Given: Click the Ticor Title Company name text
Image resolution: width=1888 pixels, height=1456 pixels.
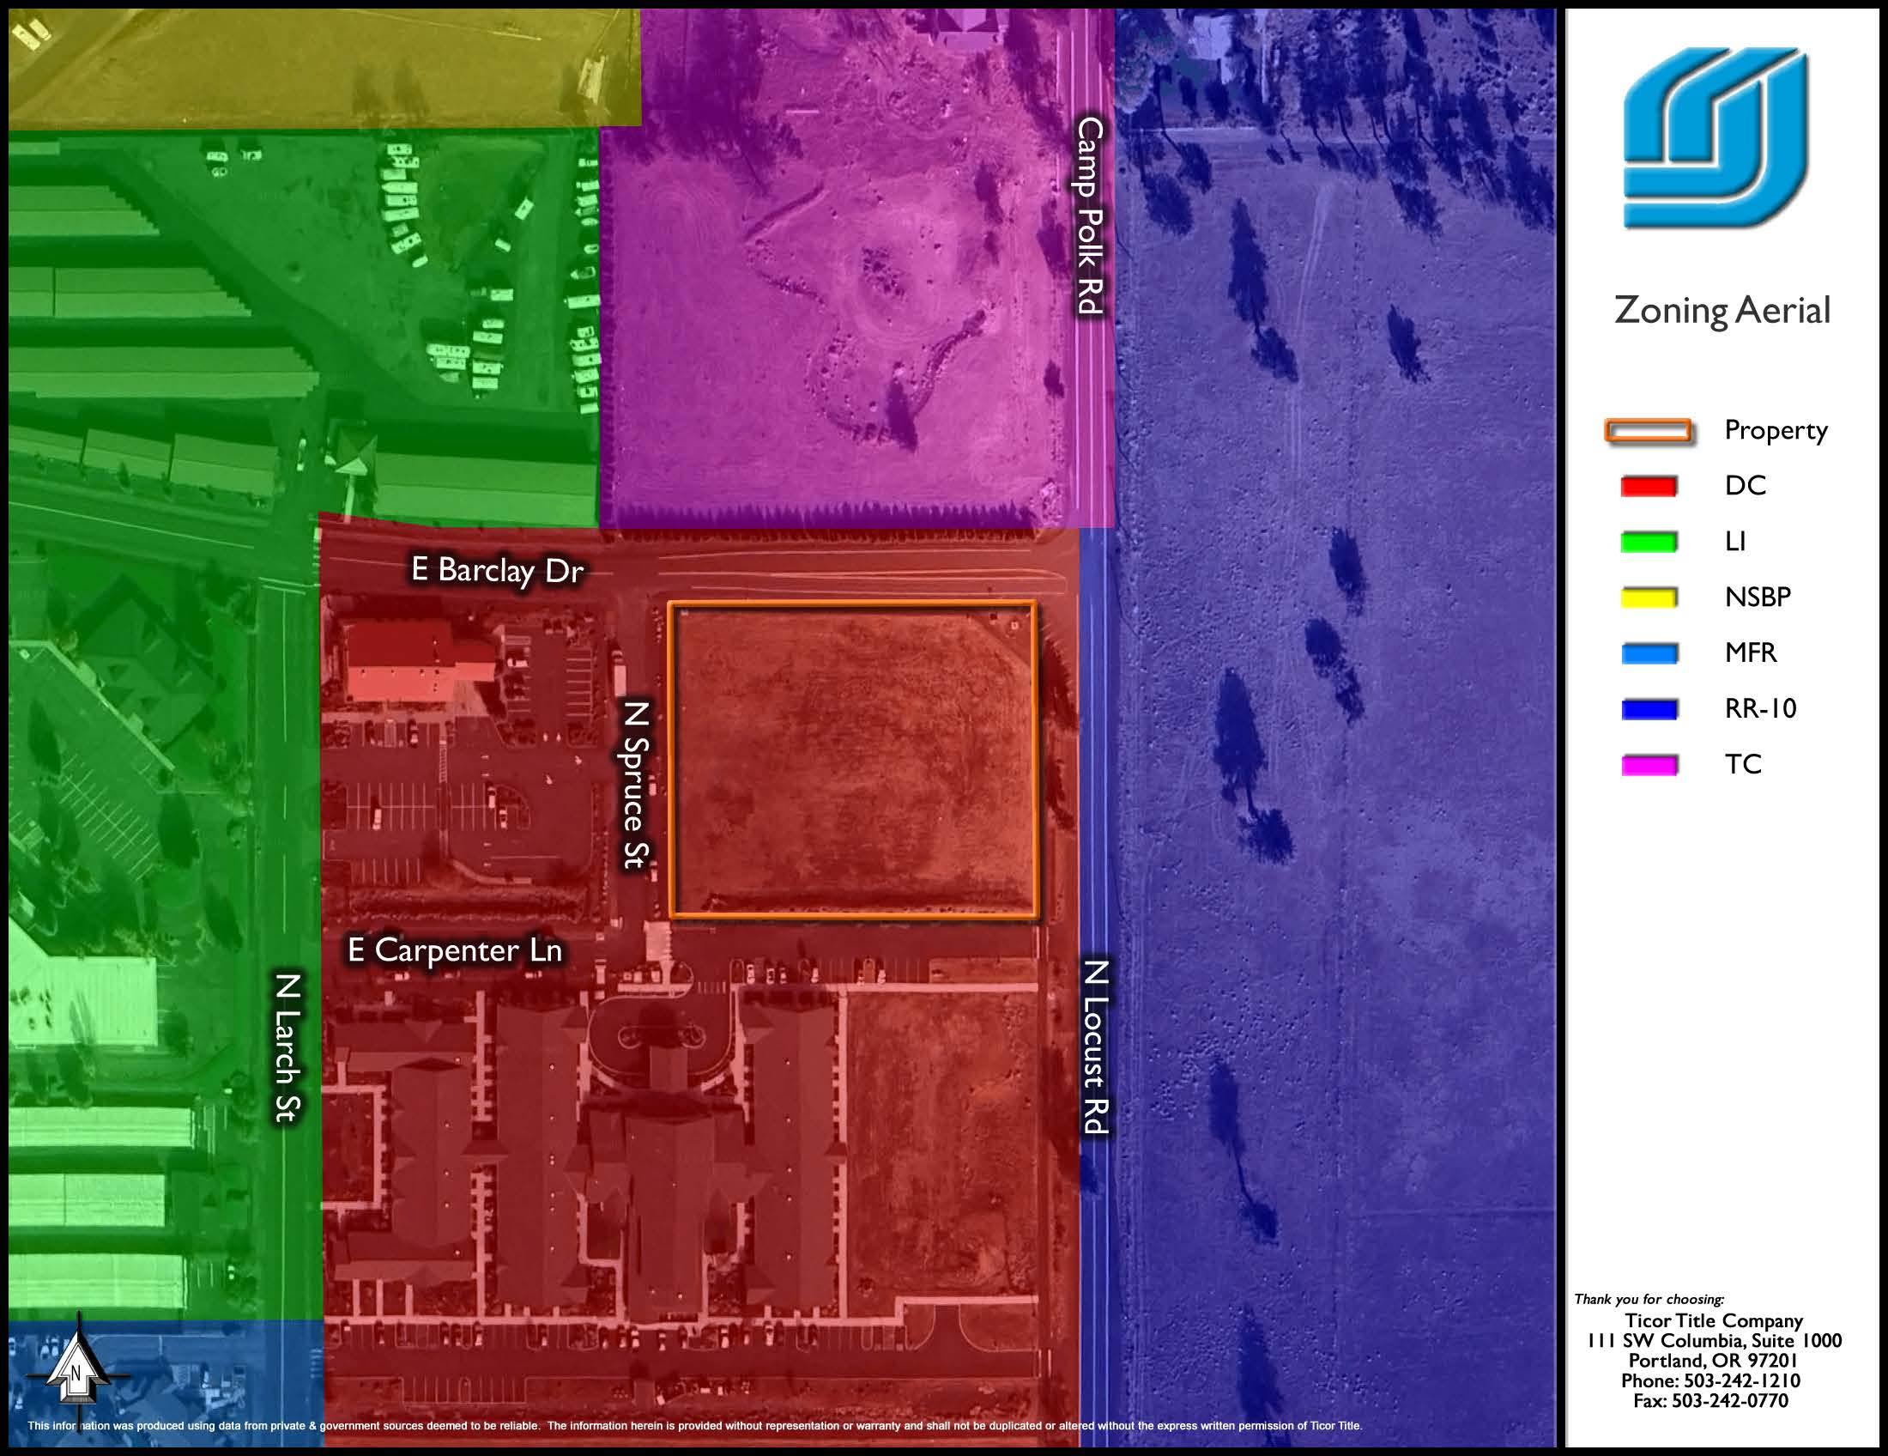Looking at the screenshot, I should [x=1714, y=1320].
